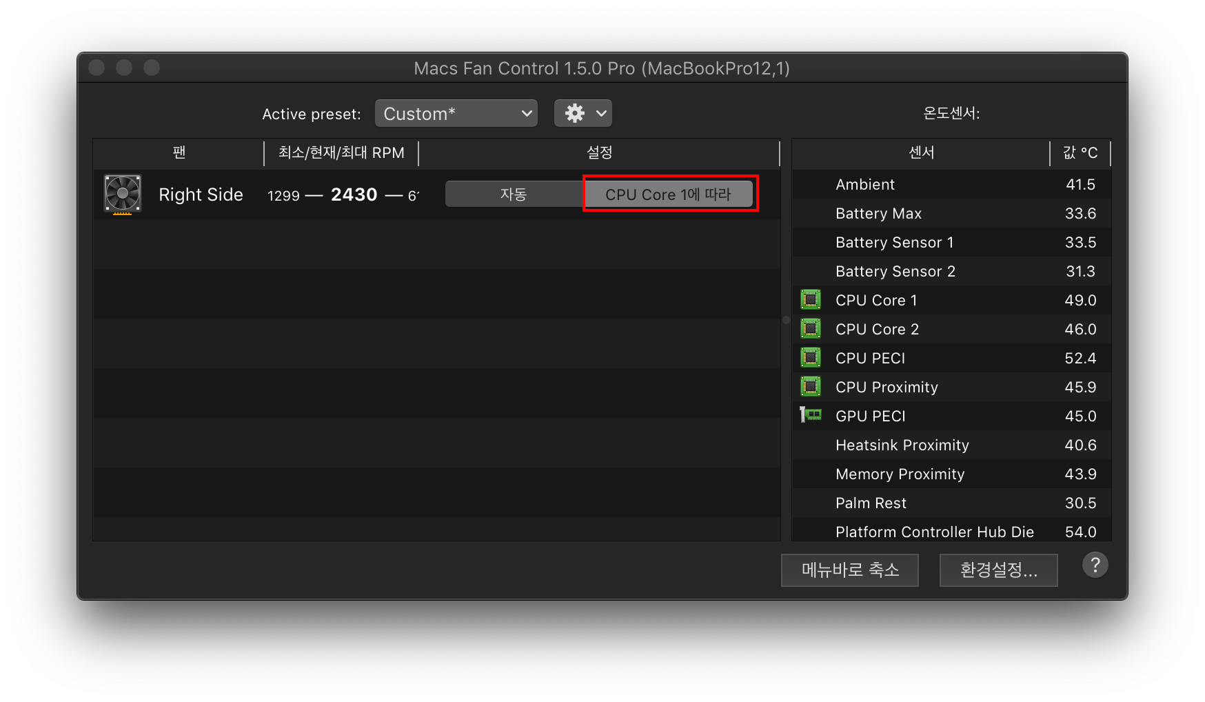Click the 최소/현재/최대 RPM column header

tap(341, 153)
